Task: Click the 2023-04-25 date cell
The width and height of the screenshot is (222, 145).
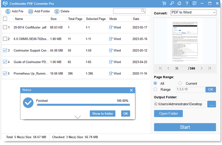Action: pyautogui.click(x=140, y=62)
